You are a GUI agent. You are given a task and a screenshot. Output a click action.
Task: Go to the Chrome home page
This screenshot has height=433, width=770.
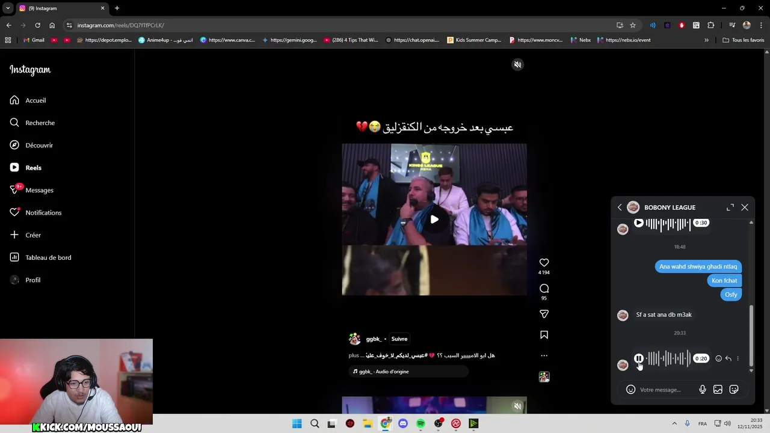tap(52, 25)
